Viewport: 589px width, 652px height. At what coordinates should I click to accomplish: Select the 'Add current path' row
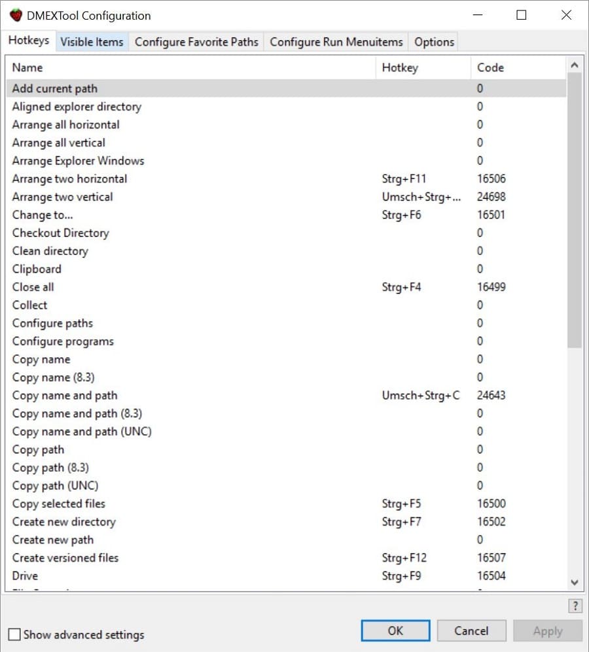287,88
